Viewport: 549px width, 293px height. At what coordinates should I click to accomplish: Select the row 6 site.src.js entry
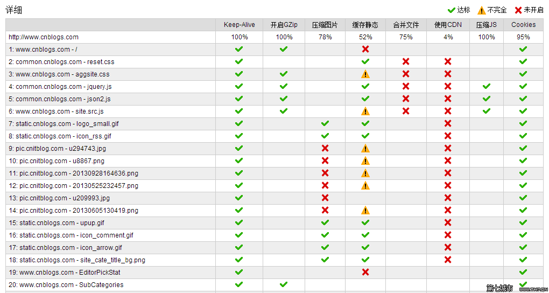[56, 111]
